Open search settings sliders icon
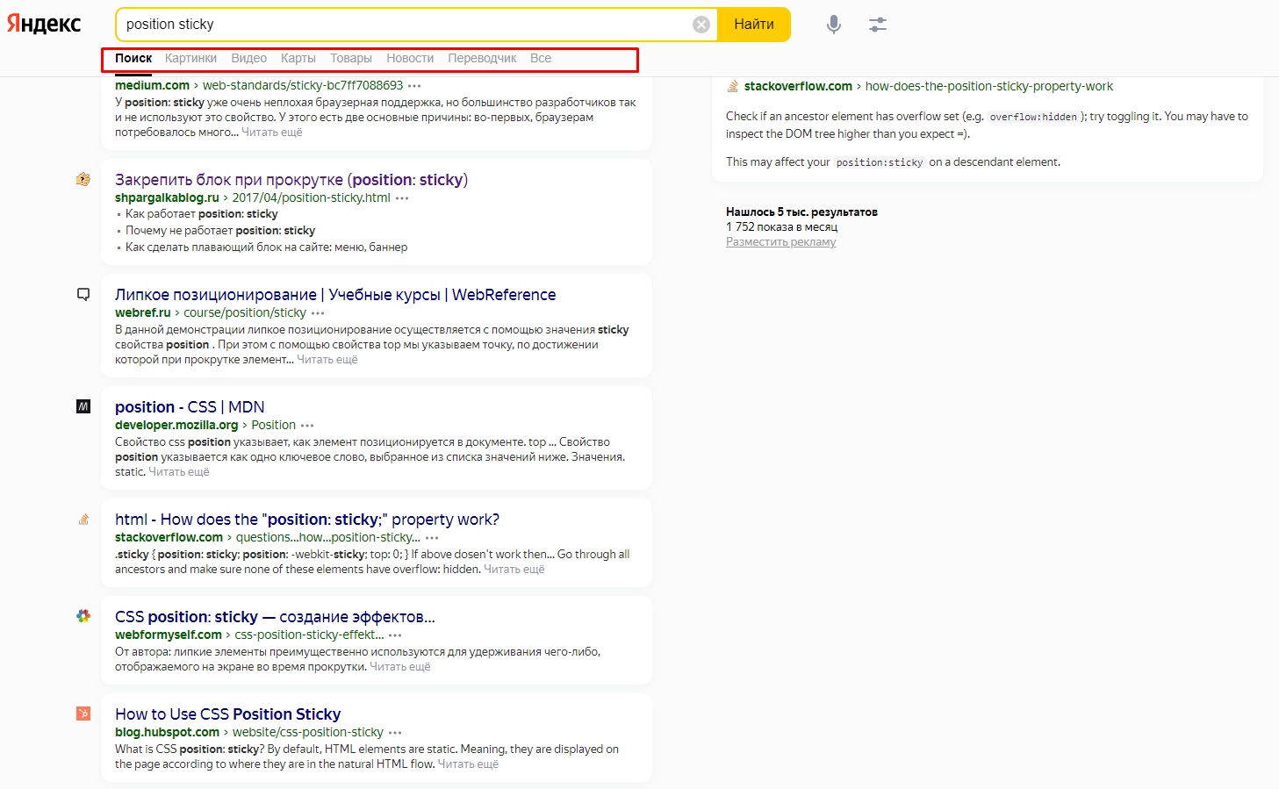Image resolution: width=1279 pixels, height=789 pixels. [878, 25]
